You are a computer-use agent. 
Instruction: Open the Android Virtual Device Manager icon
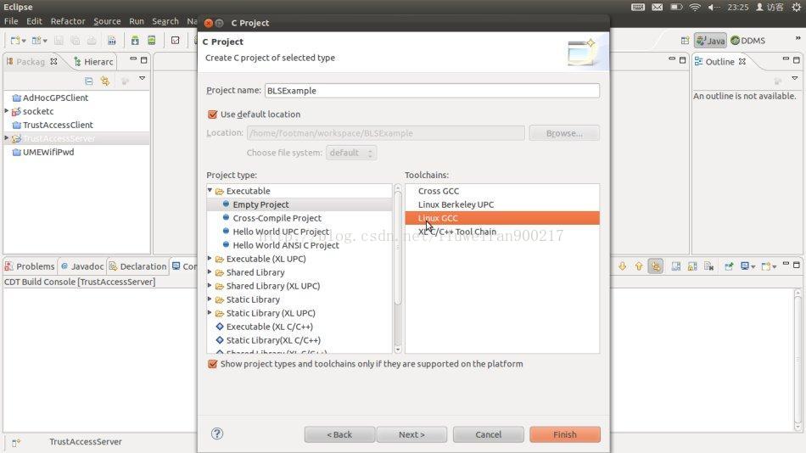coord(152,40)
